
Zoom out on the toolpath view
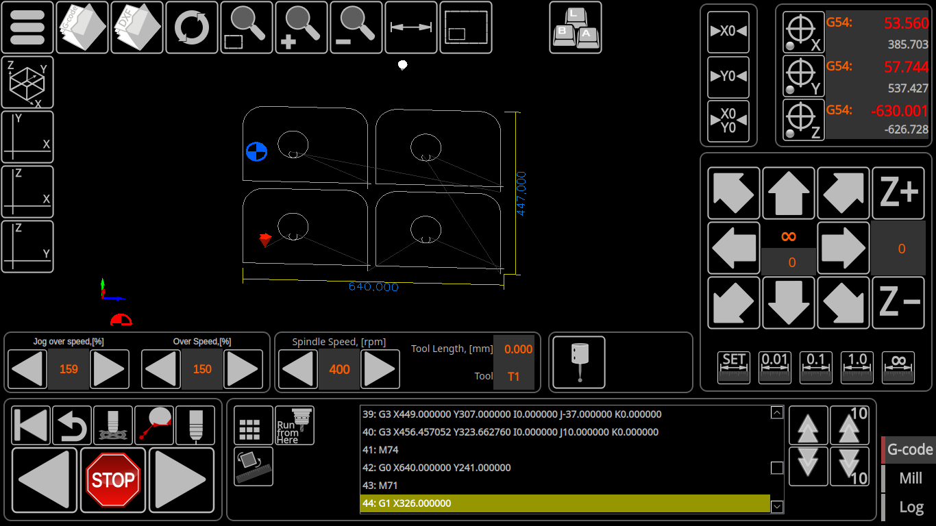point(356,27)
